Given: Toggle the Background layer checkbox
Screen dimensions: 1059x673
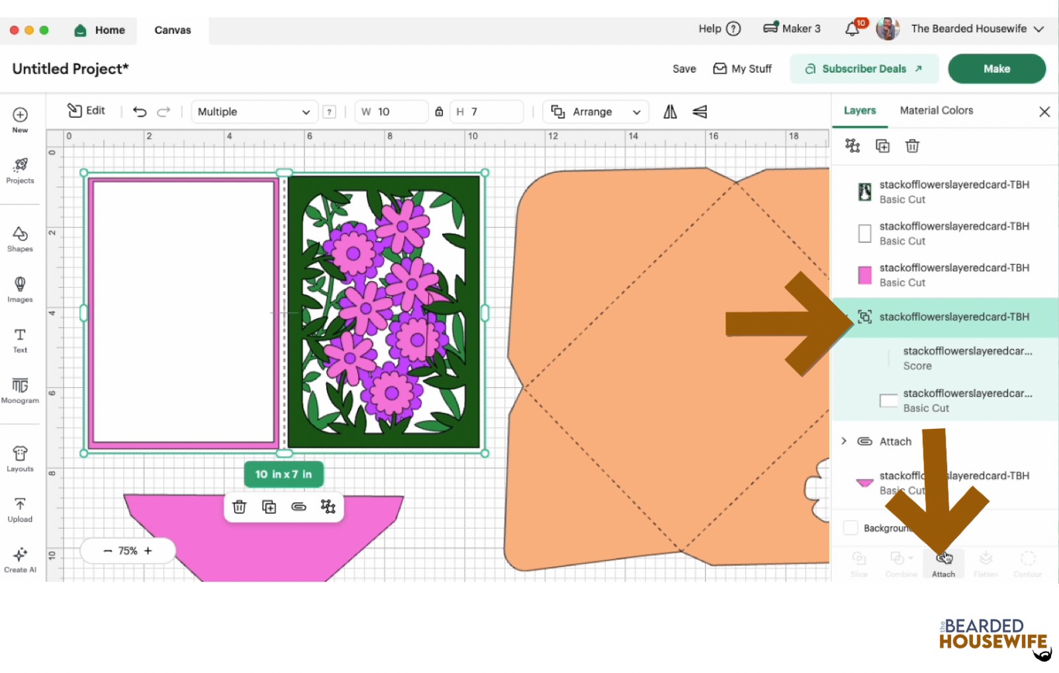Looking at the screenshot, I should coord(851,527).
